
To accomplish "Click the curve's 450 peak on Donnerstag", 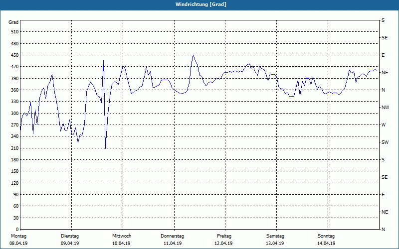I will click(194, 55).
